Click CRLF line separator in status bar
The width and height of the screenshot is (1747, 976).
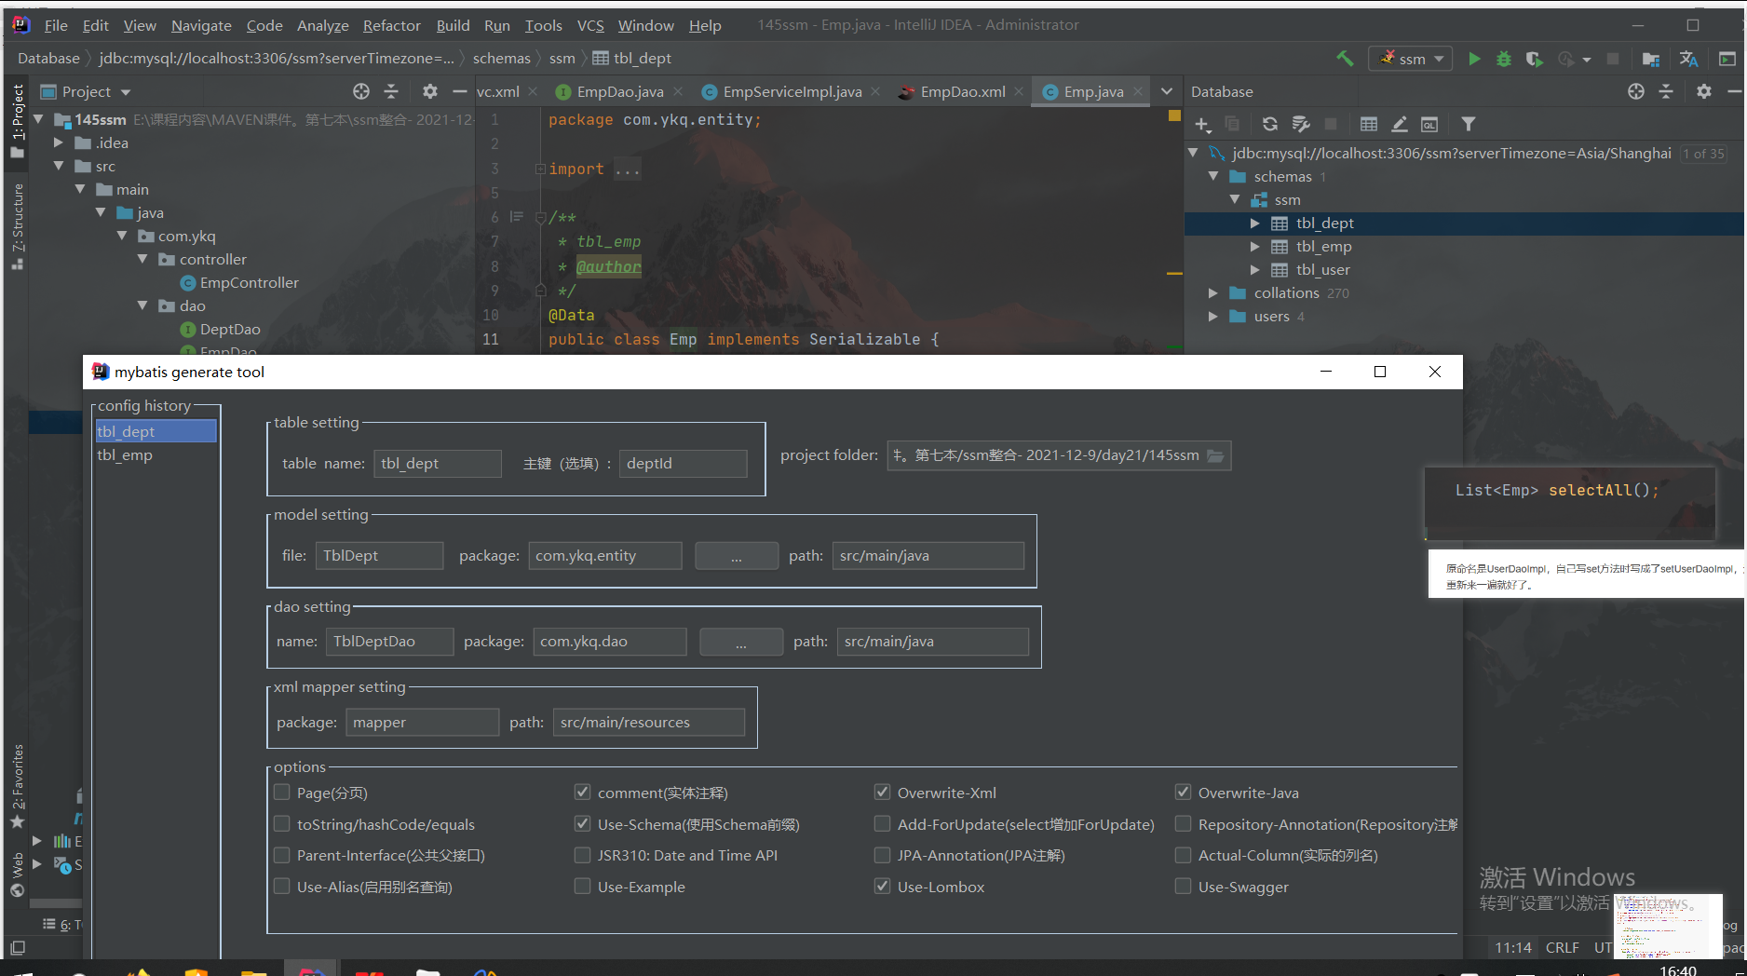[x=1562, y=947]
